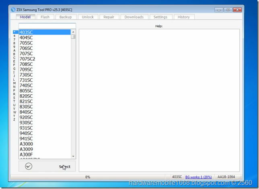Screen dimensions: 259x189
Task: Jump to models starting with S
Action: coord(14,98)
